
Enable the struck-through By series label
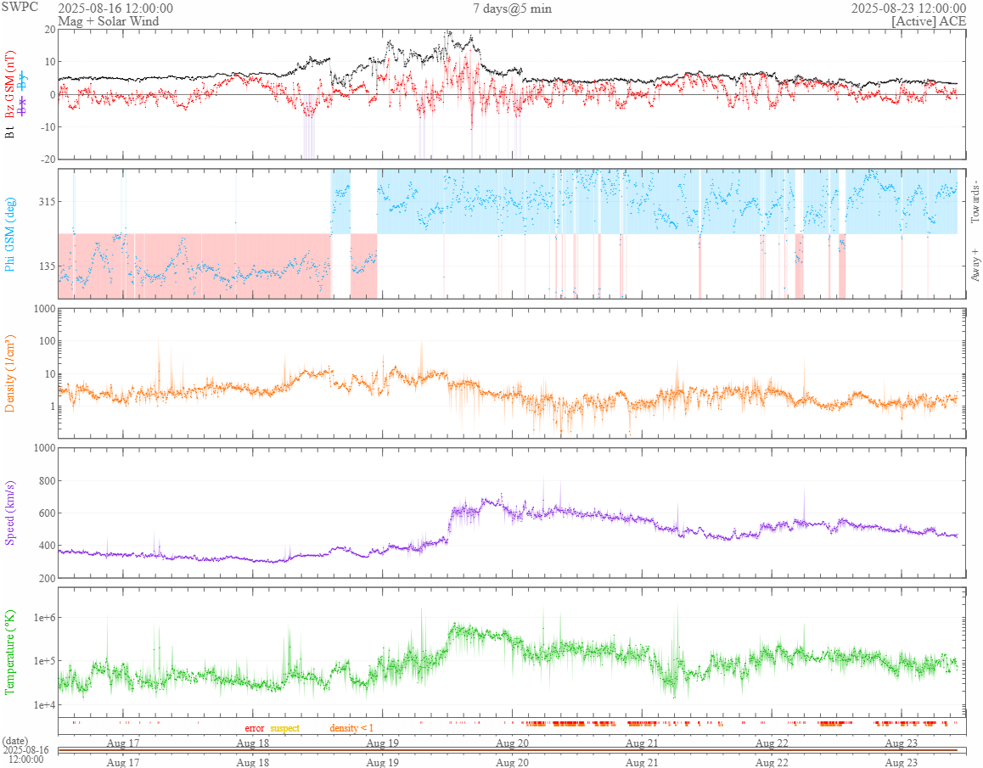23,81
